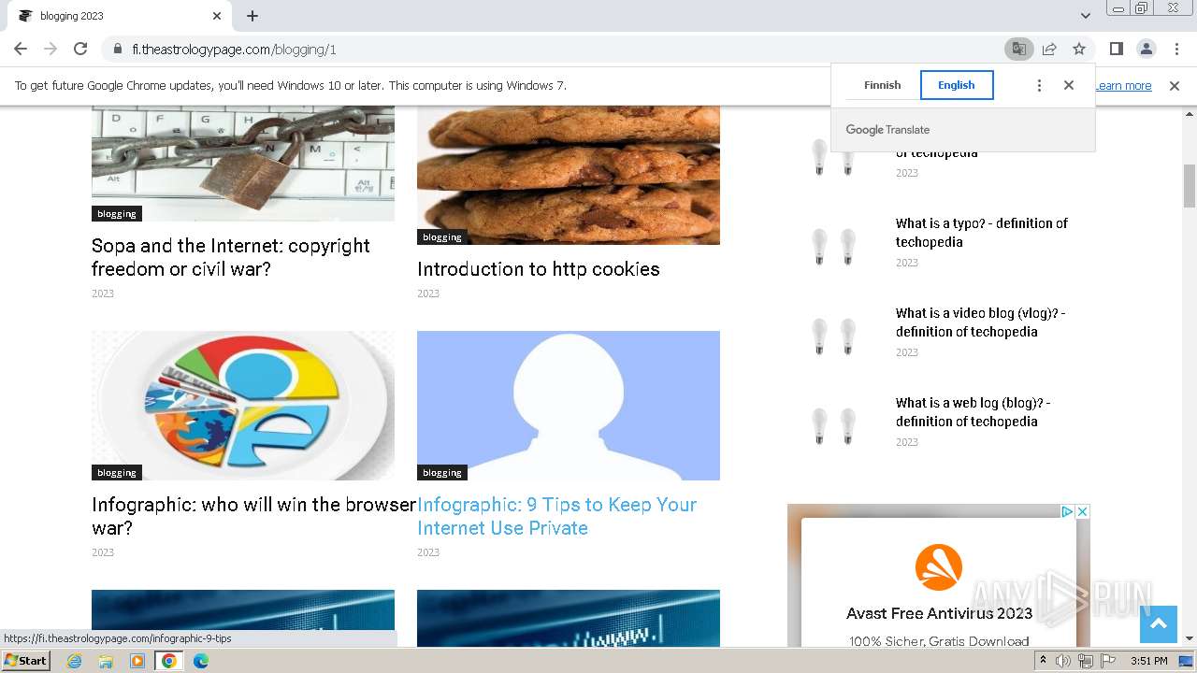Close the Google Translate popup
Image resolution: width=1197 pixels, height=673 pixels.
pos(1069,85)
